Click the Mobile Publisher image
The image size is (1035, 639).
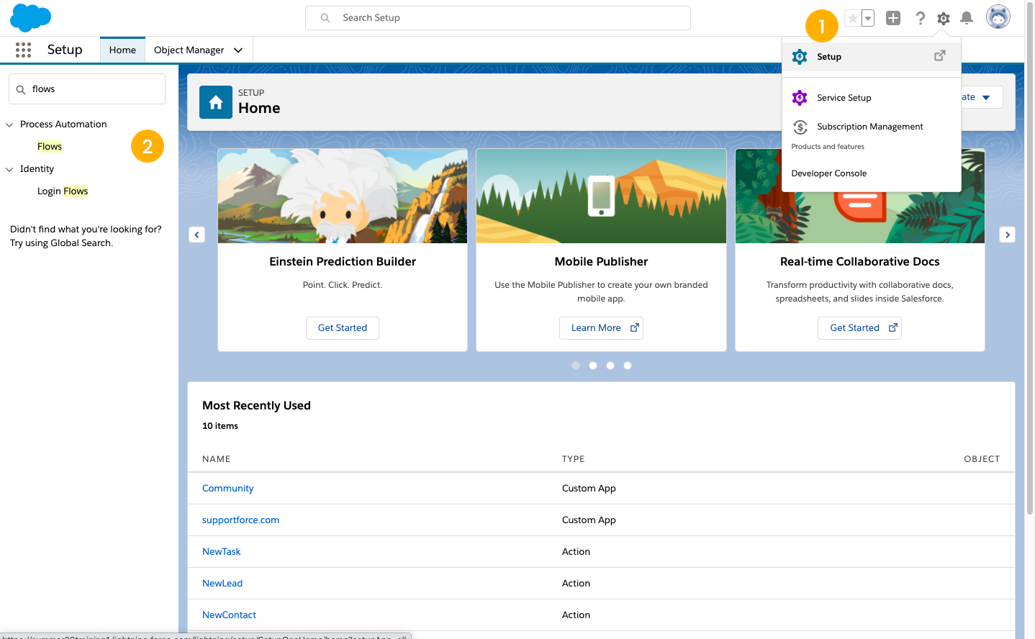coord(601,196)
